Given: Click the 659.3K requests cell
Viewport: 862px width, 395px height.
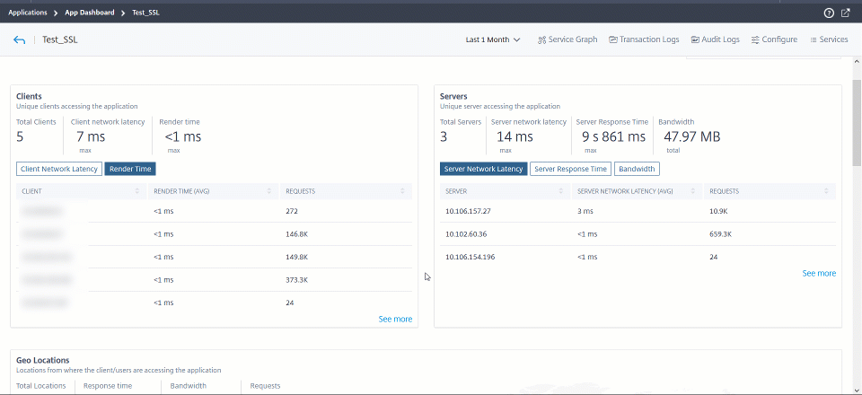Looking at the screenshot, I should (x=721, y=234).
